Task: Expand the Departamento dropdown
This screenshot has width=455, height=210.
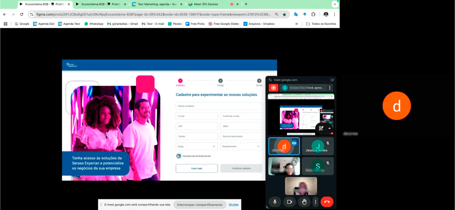Action: 241,146
